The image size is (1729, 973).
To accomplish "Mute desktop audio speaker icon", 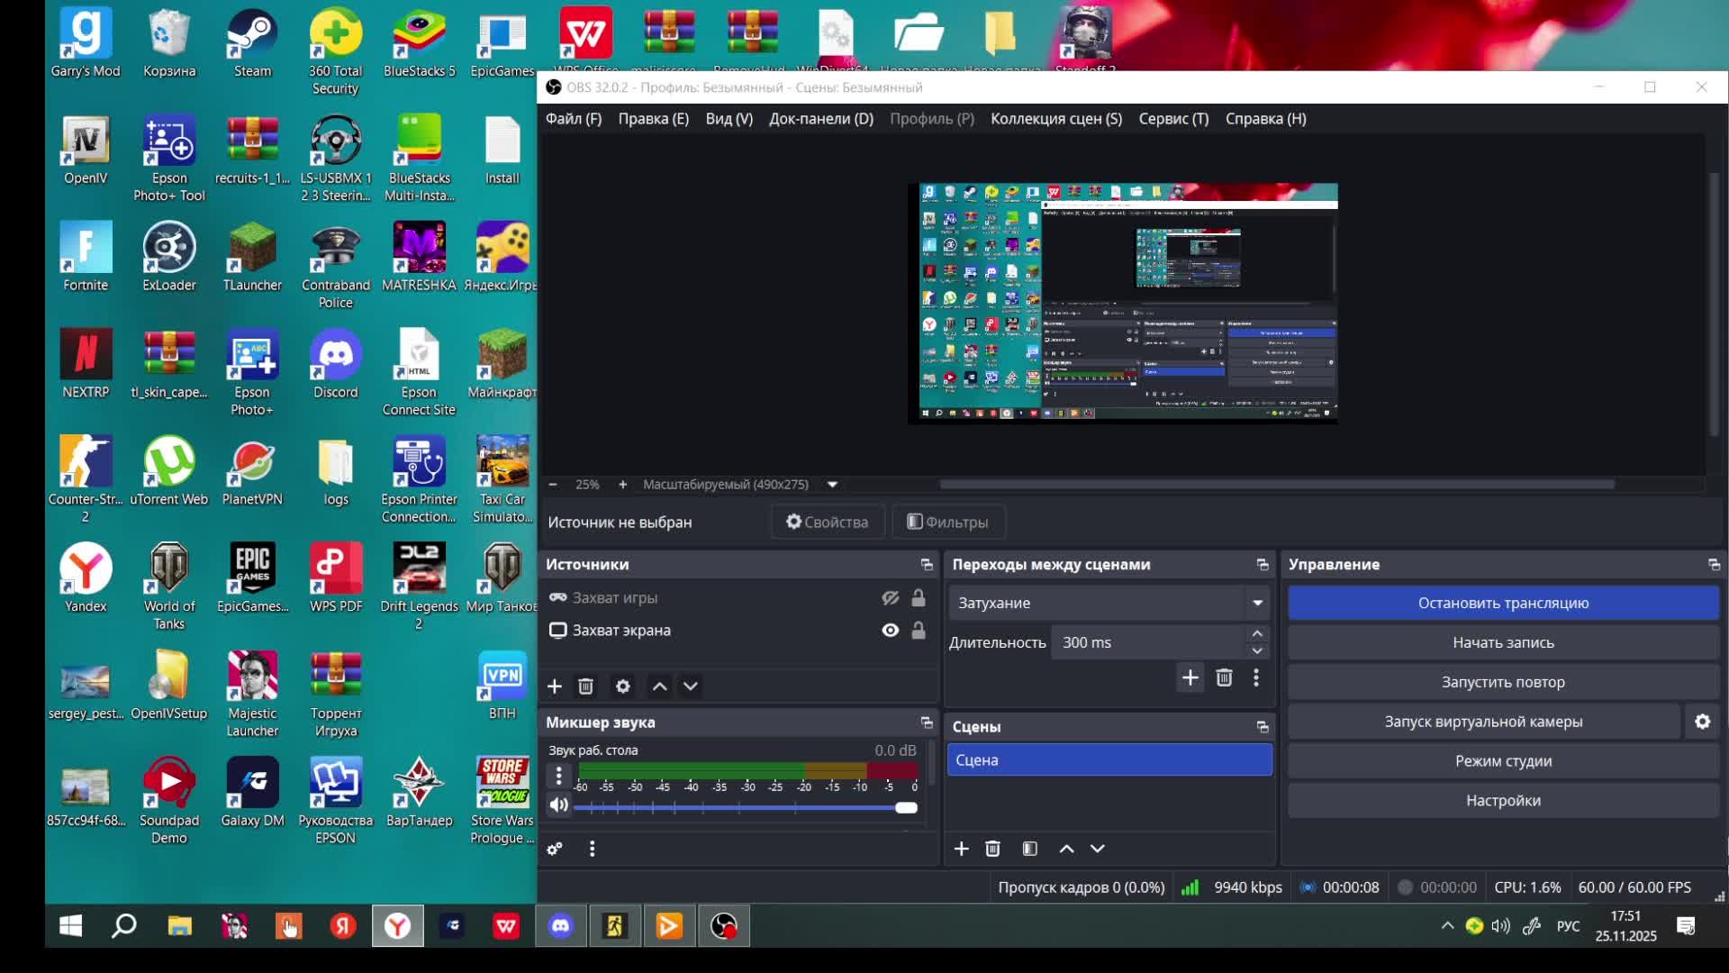I will pyautogui.click(x=558, y=805).
